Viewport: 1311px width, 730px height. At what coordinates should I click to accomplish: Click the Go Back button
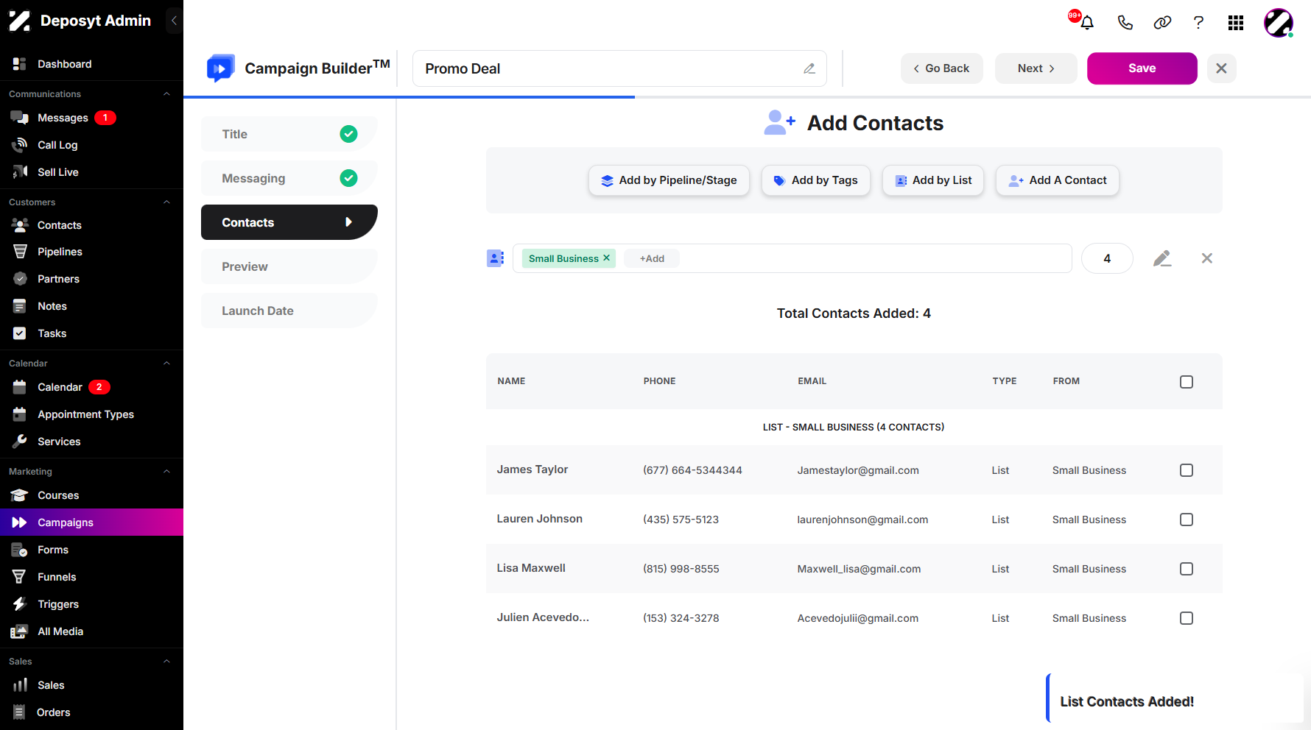[941, 68]
